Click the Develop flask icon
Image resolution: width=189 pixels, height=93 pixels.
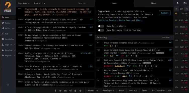pyautogui.click(x=3, y=50)
